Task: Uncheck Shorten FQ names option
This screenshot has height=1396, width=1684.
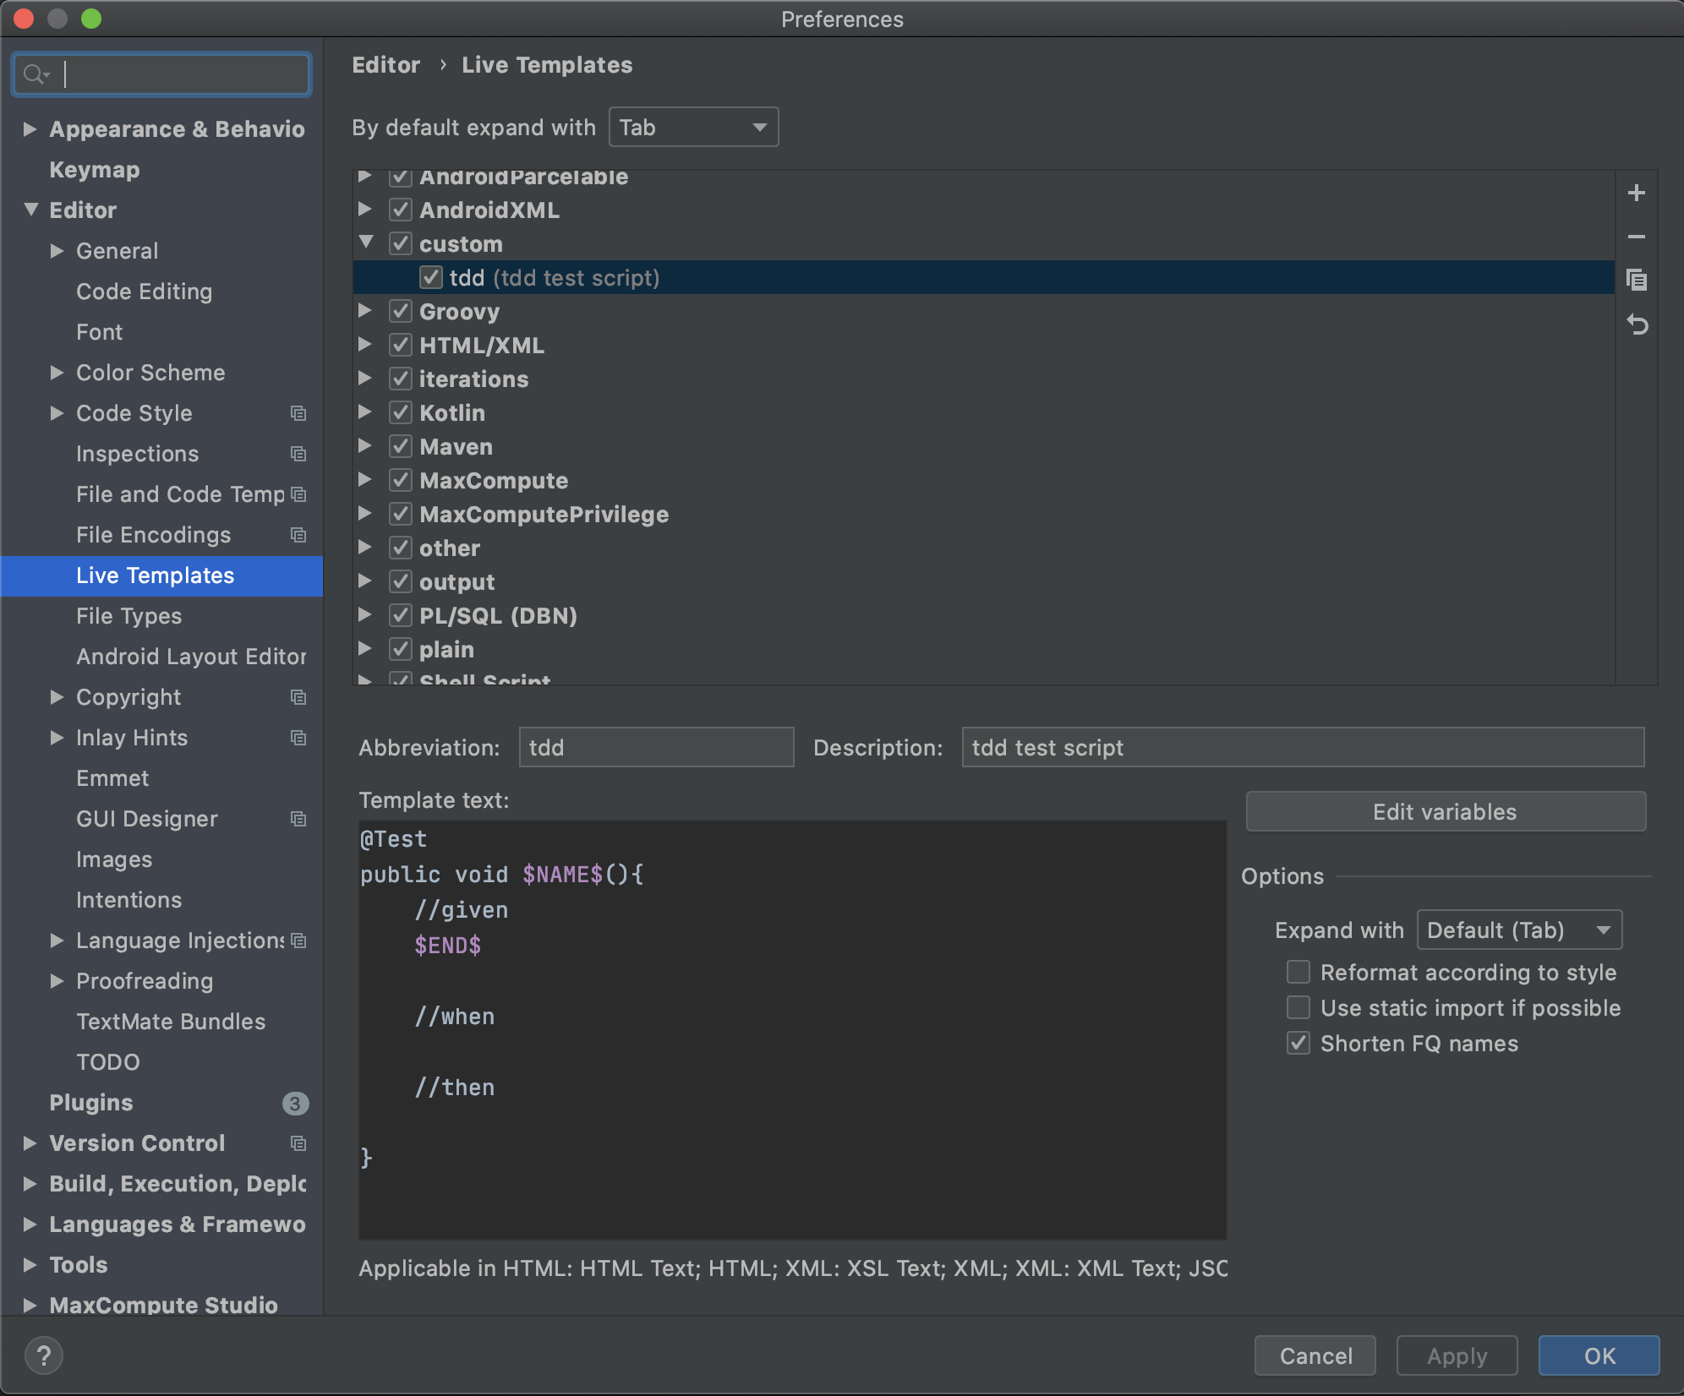Action: point(1298,1044)
